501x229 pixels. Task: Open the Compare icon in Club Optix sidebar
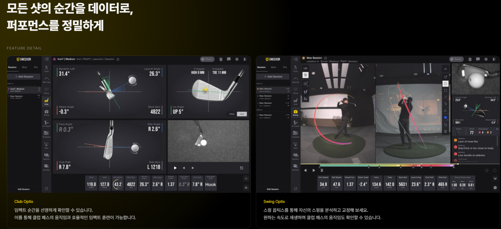pos(46,134)
